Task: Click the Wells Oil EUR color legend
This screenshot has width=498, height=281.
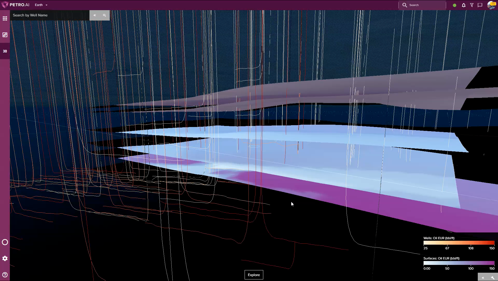Action: coord(459,243)
